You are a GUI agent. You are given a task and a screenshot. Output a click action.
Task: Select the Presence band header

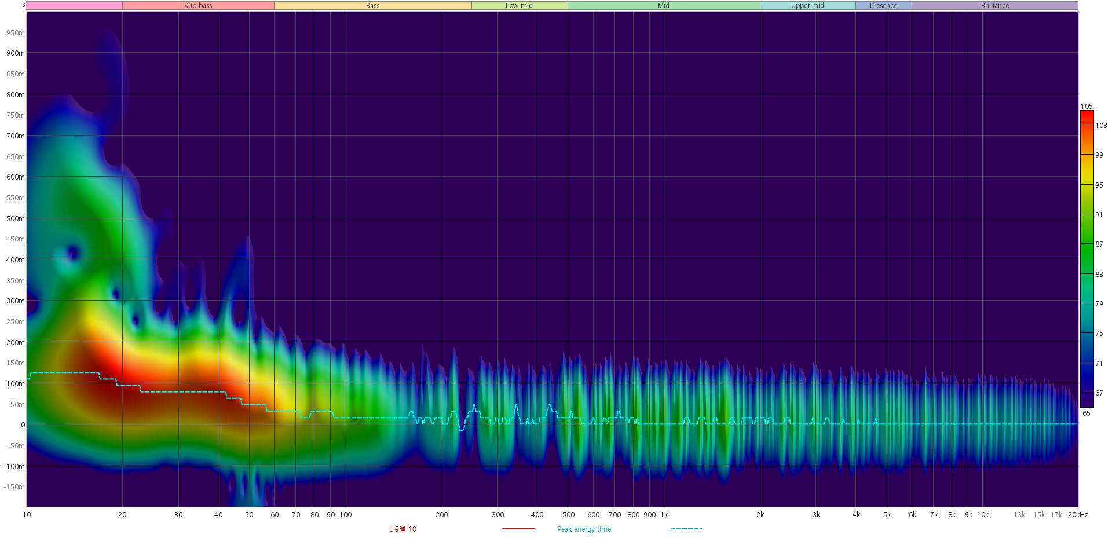883,6
